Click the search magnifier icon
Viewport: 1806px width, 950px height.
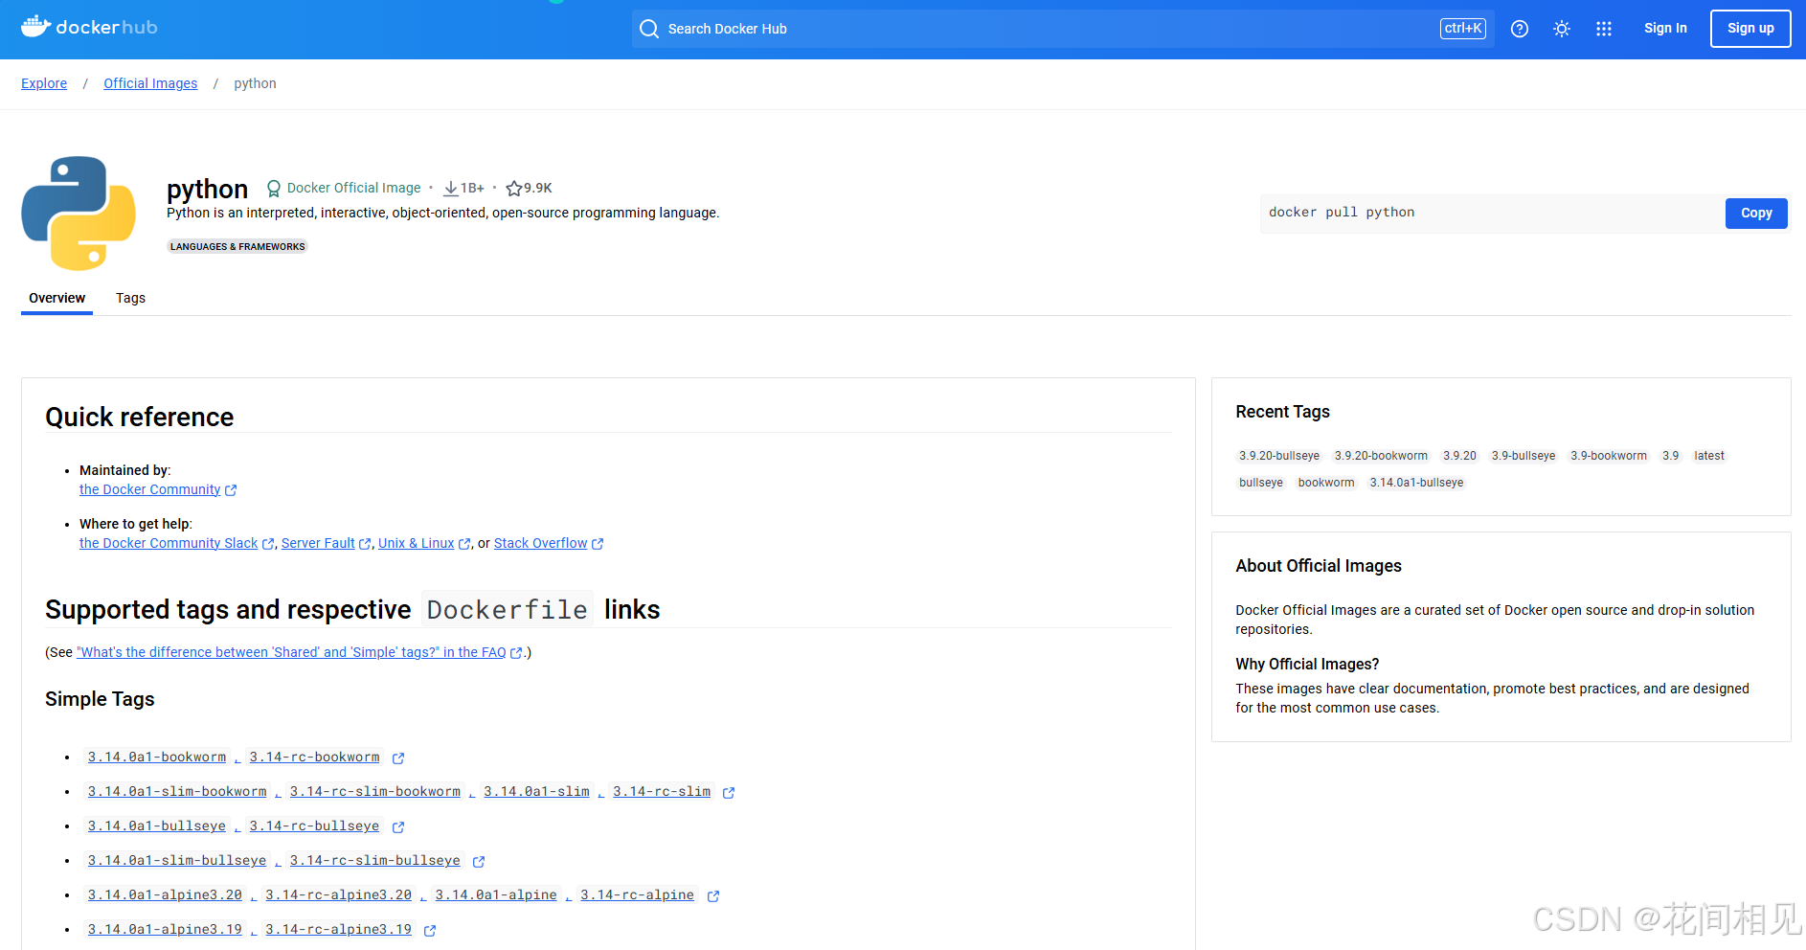pos(649,29)
